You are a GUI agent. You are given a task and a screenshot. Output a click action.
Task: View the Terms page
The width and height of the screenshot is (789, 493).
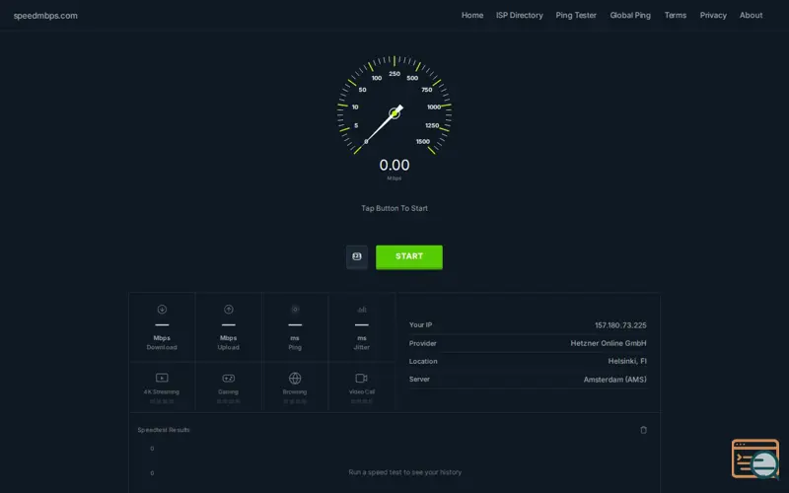click(676, 15)
